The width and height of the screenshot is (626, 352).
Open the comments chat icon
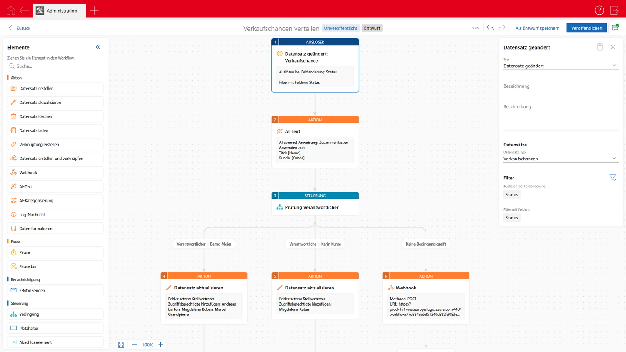pos(615,28)
